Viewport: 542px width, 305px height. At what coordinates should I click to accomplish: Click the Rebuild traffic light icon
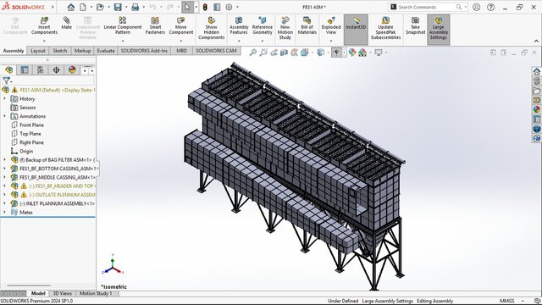pyautogui.click(x=205, y=7)
